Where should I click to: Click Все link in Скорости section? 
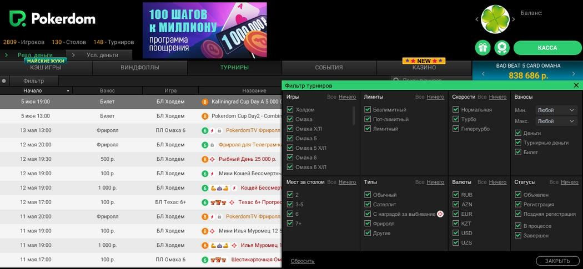[482, 97]
